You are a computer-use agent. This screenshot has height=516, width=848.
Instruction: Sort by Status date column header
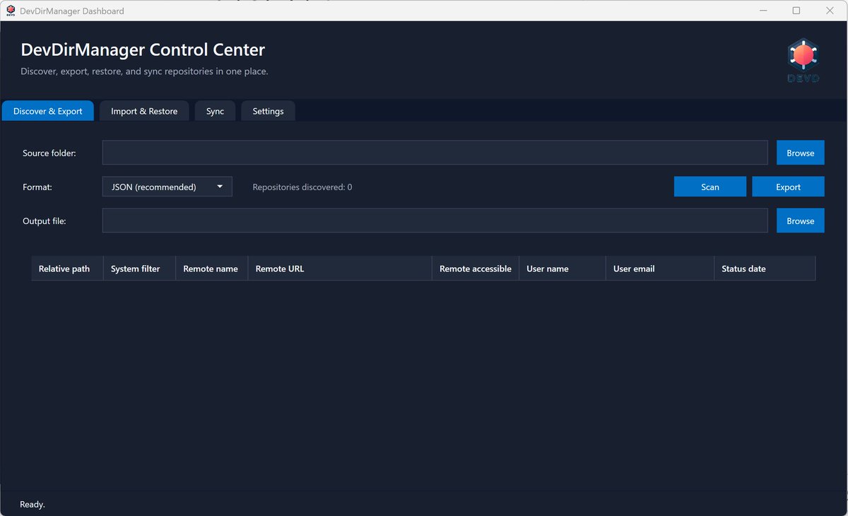pos(765,269)
